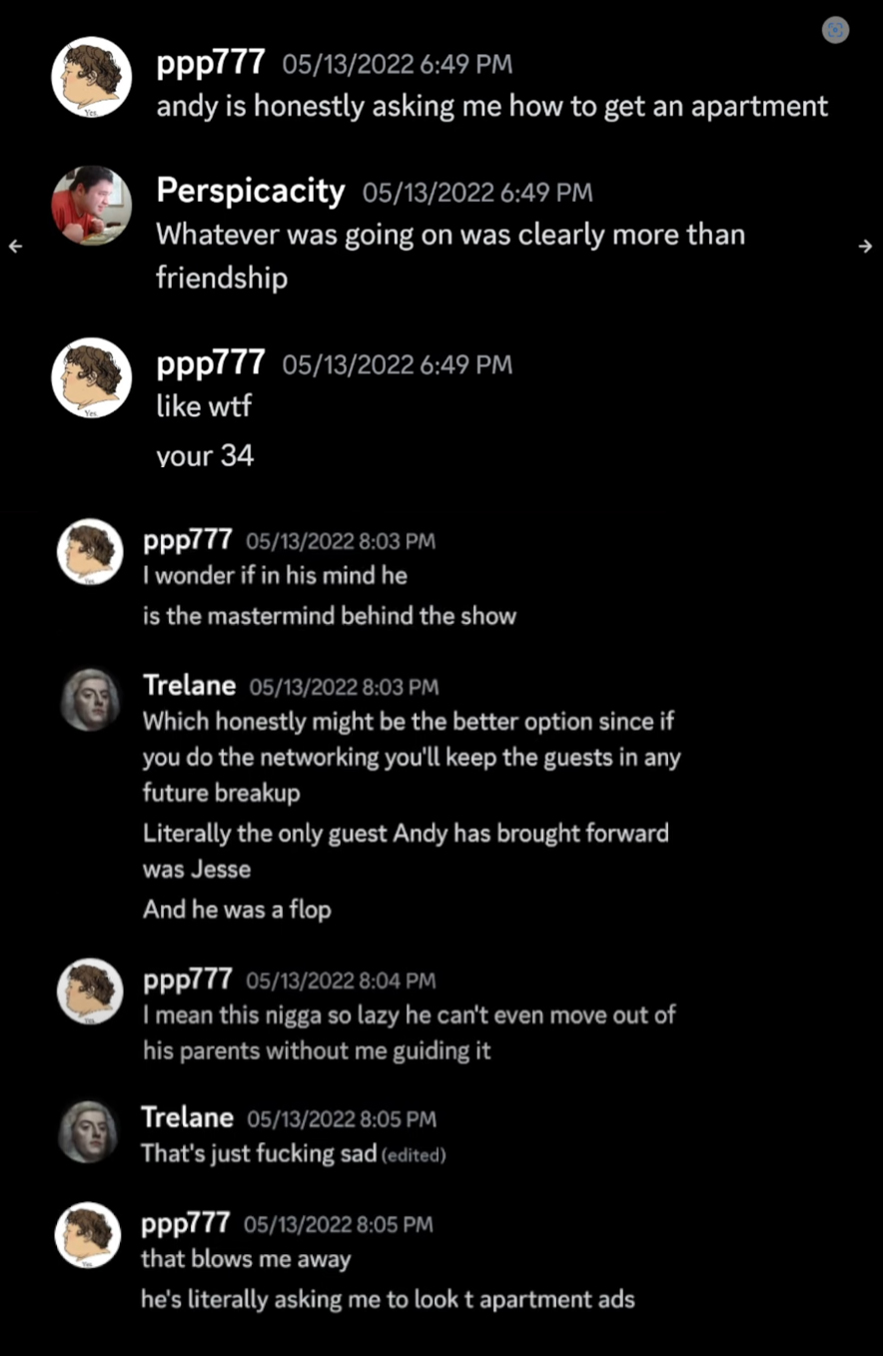Click the lens search icon at top right

click(835, 31)
